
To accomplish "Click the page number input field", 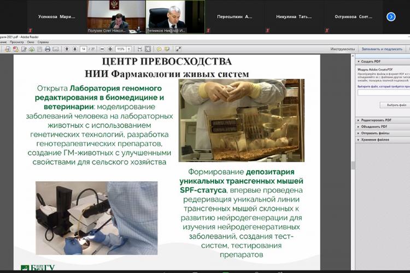I will pyautogui.click(x=83, y=49).
